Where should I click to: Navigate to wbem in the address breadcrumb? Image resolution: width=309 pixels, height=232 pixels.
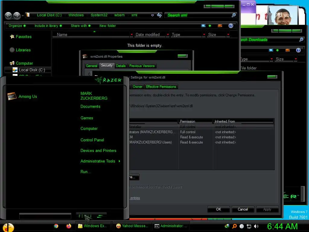[119, 15]
